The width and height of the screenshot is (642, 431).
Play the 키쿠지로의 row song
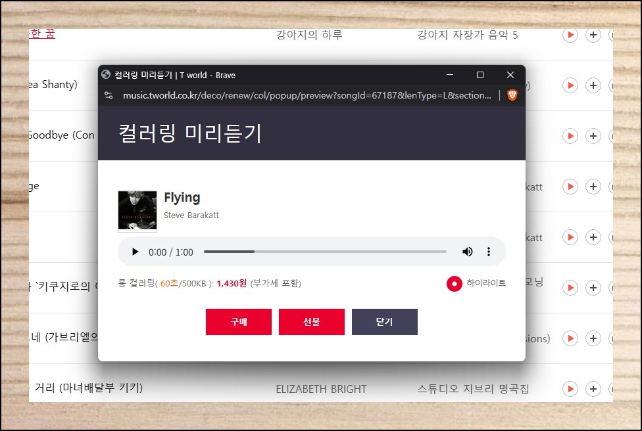tap(570, 288)
